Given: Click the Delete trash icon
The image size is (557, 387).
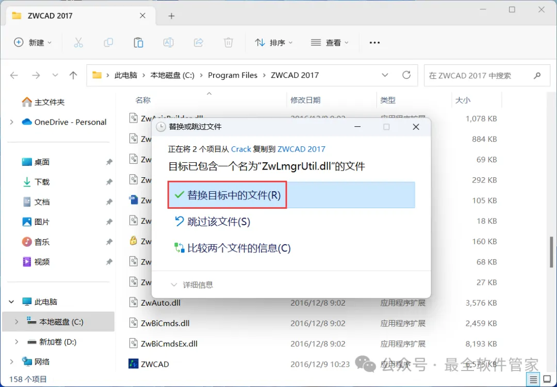Looking at the screenshot, I should 228,43.
